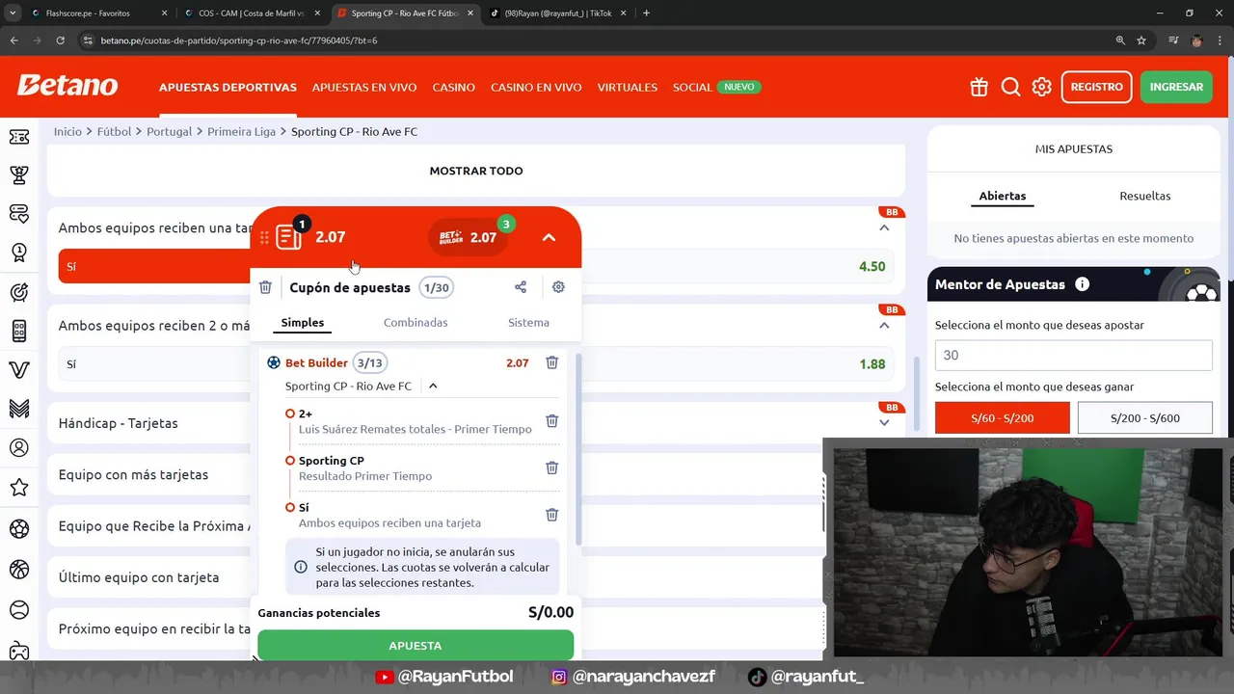The height and width of the screenshot is (694, 1234).
Task: Remove Ambos equipos reciben una tarjeta selection
Action: (x=551, y=515)
